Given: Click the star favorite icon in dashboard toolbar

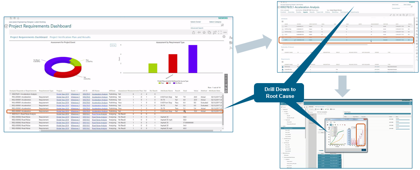Looking at the screenshot, I should [x=204, y=32].
